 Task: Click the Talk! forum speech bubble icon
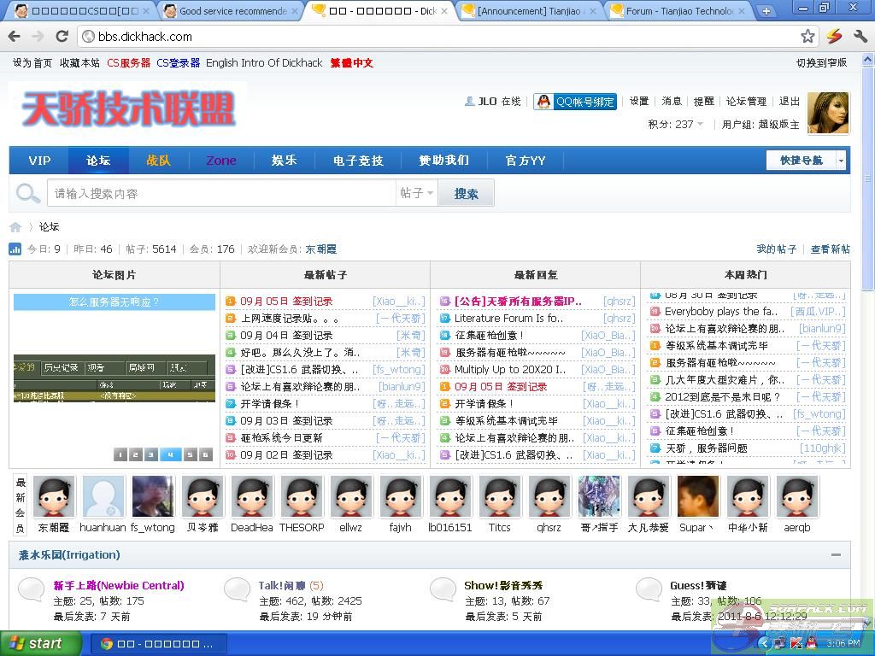click(237, 589)
